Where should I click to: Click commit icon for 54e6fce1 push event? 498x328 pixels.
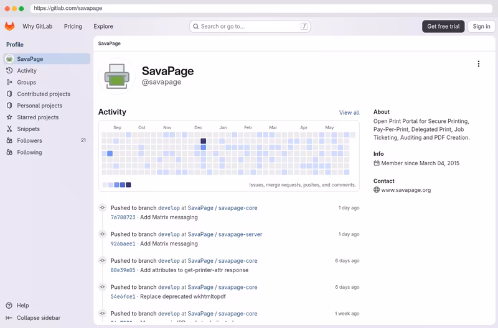(102, 287)
